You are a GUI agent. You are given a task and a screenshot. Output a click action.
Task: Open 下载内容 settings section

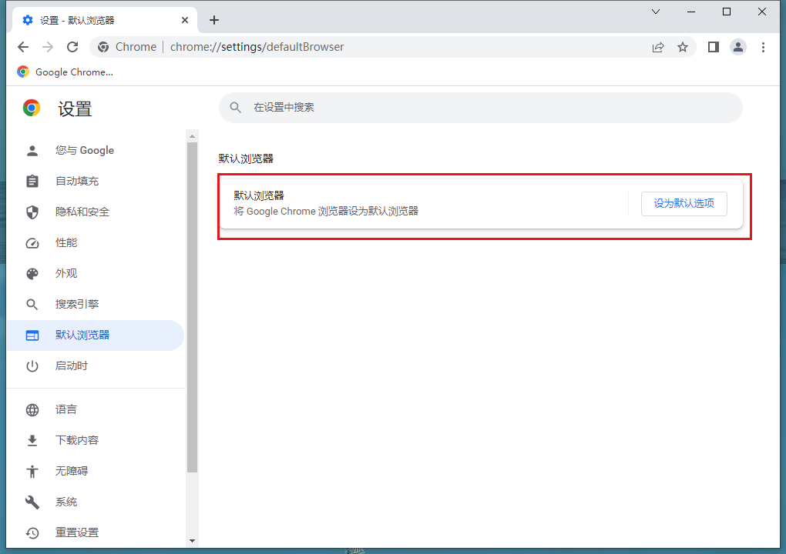pos(96,440)
